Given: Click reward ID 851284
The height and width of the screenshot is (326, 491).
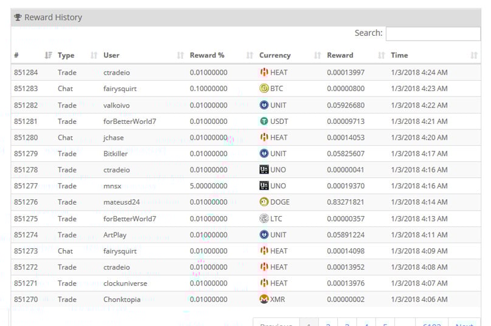Looking at the screenshot, I should [x=26, y=72].
